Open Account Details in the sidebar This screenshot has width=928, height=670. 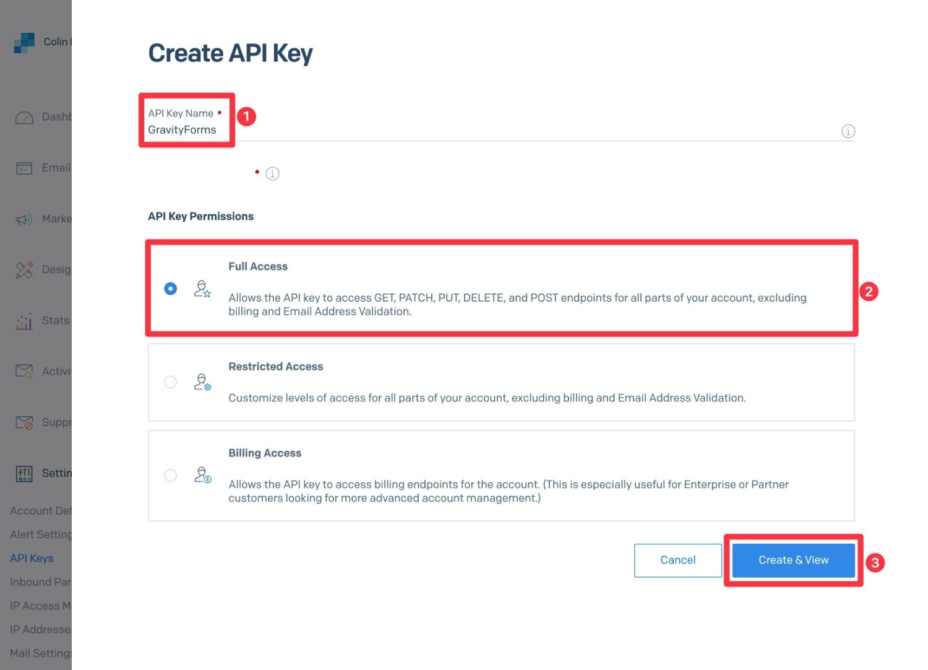pos(41,511)
